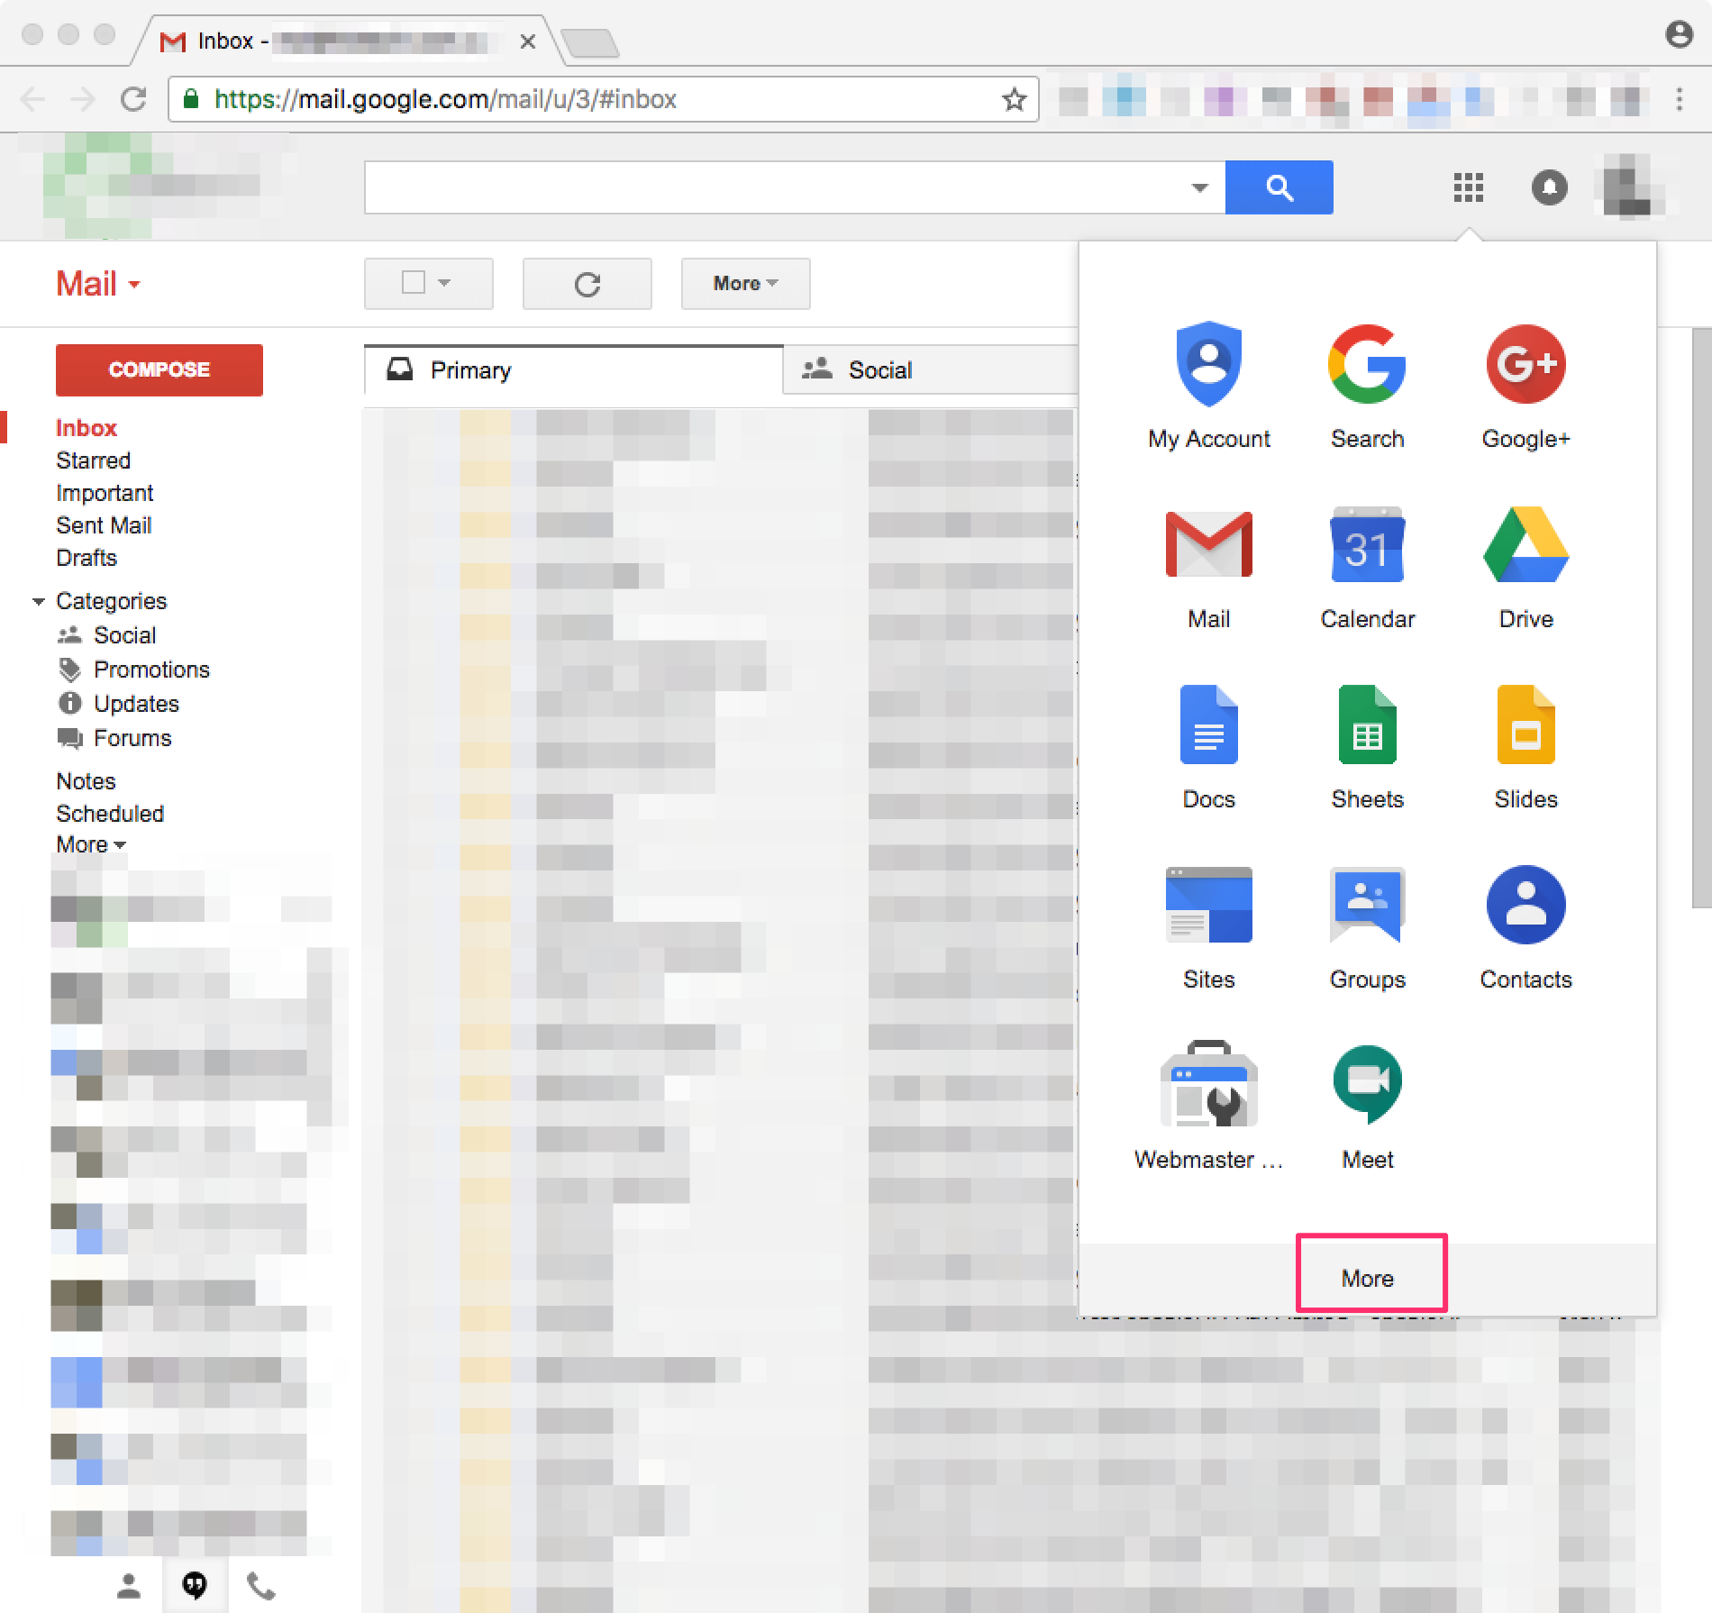Screen dimensions: 1712x1613
Task: Open phone calls icon at bottom
Action: [260, 1584]
